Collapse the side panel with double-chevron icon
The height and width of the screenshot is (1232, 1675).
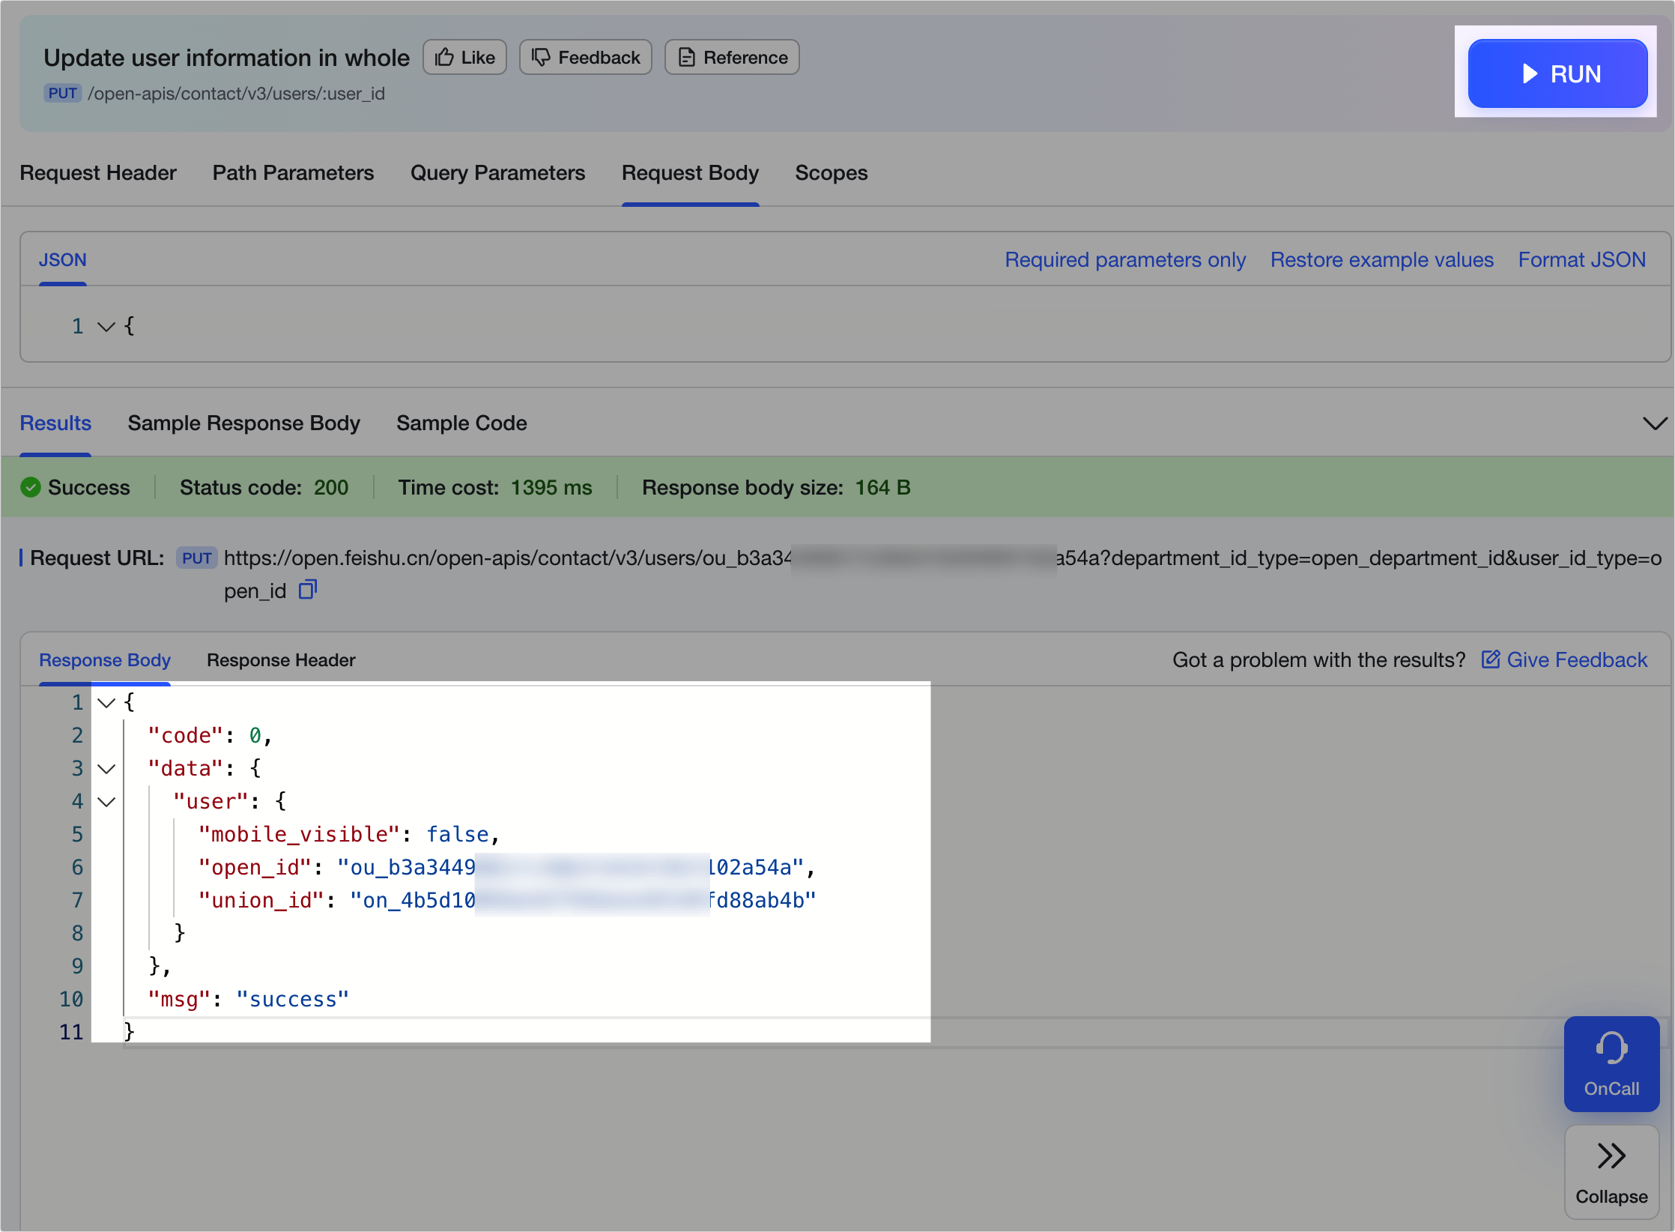tap(1611, 1156)
